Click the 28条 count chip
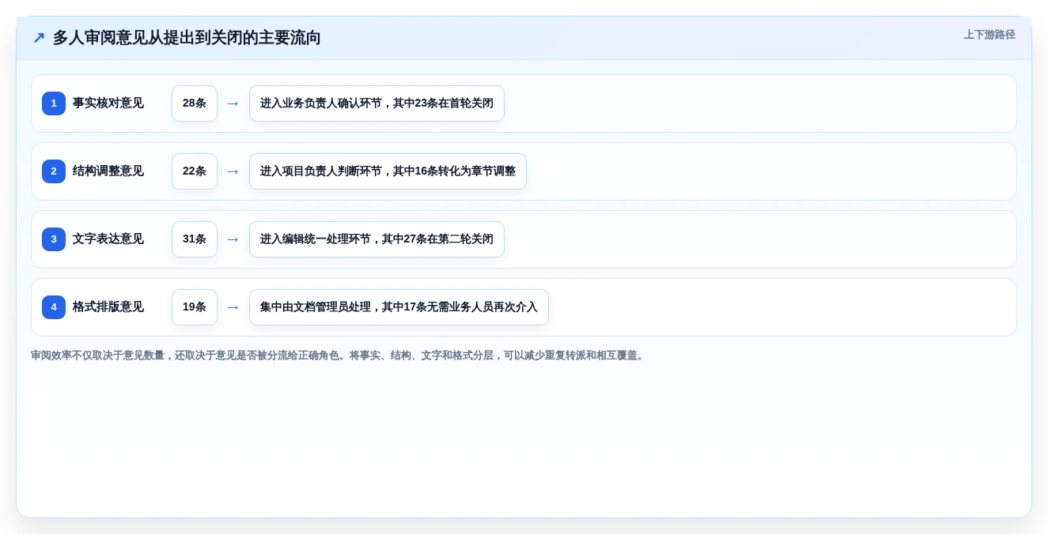 click(195, 103)
